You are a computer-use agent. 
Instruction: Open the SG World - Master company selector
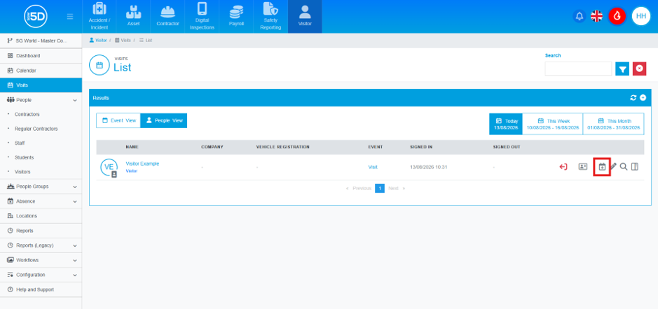[x=41, y=41]
